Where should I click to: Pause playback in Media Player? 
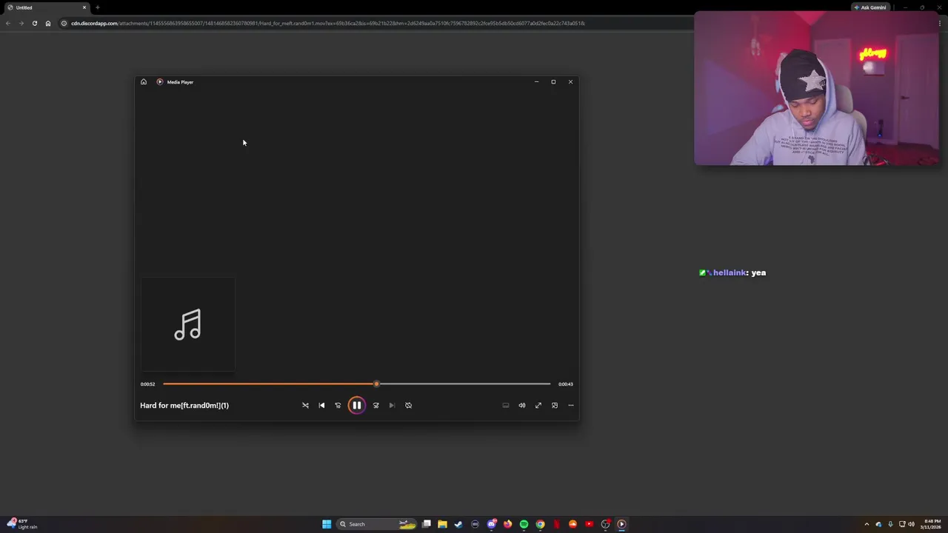[x=356, y=405]
